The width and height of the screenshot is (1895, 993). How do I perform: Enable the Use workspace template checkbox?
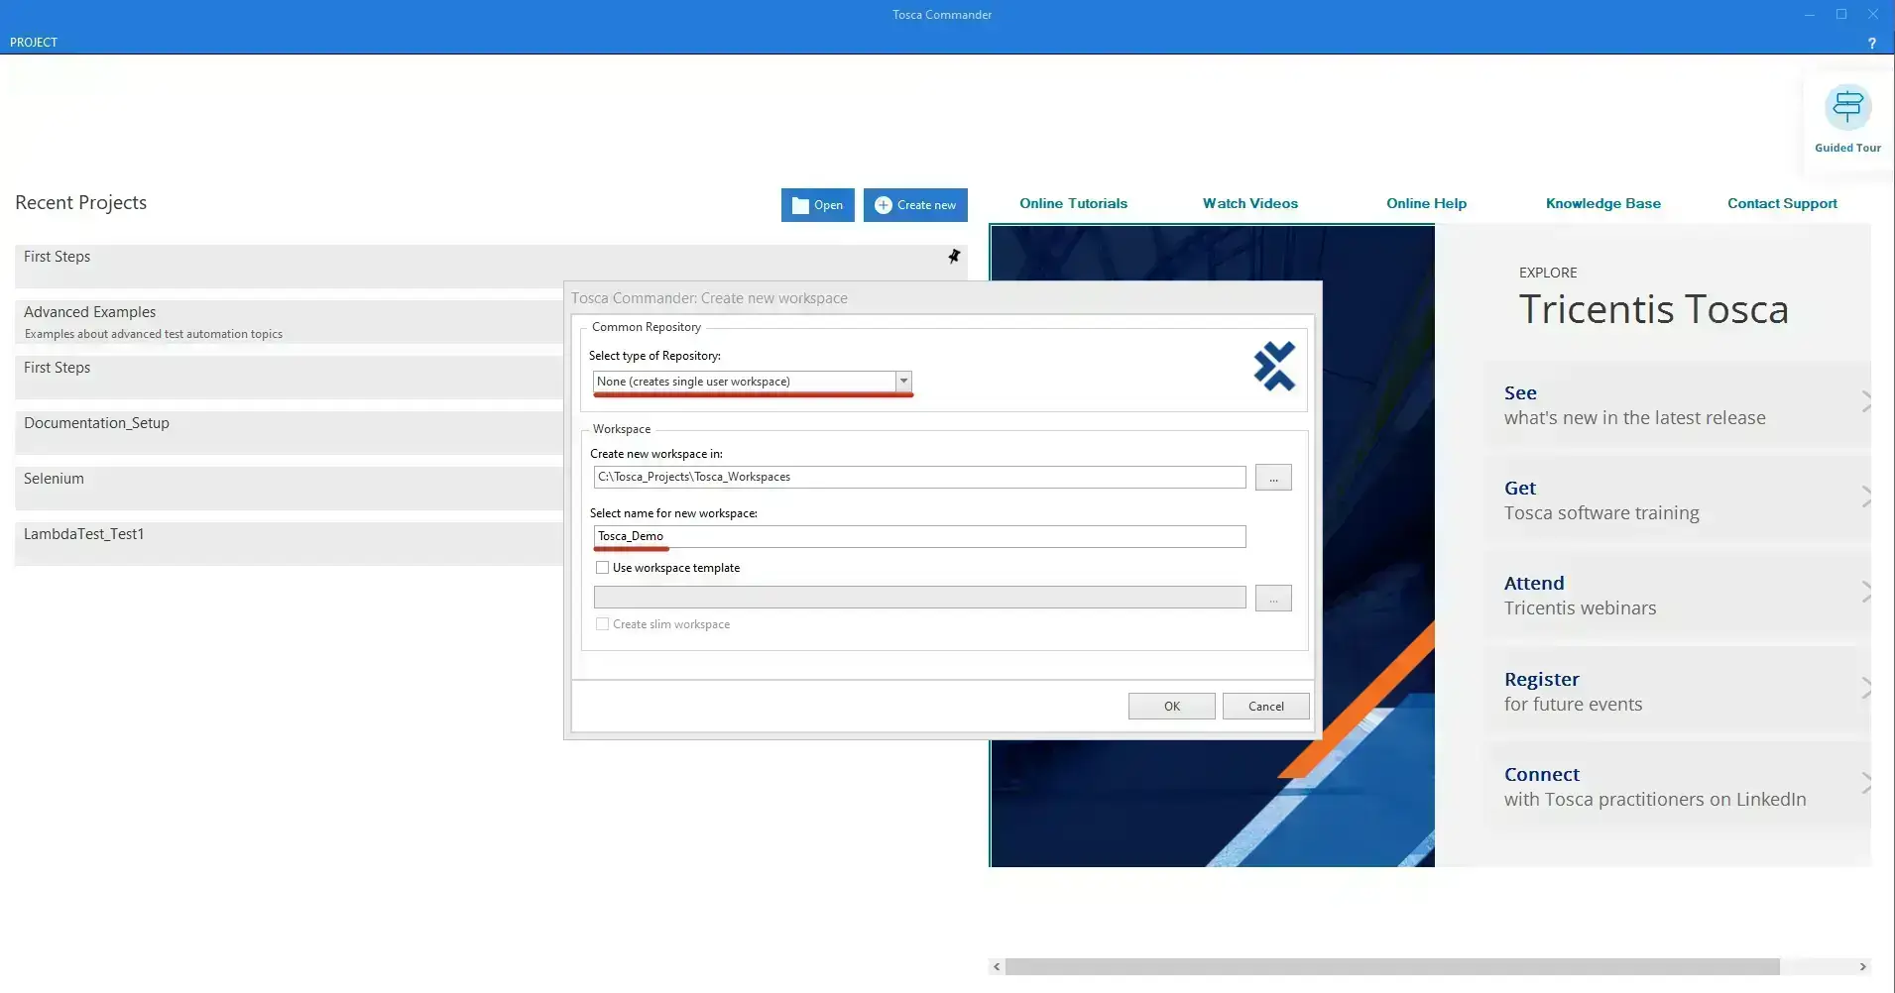click(x=602, y=568)
